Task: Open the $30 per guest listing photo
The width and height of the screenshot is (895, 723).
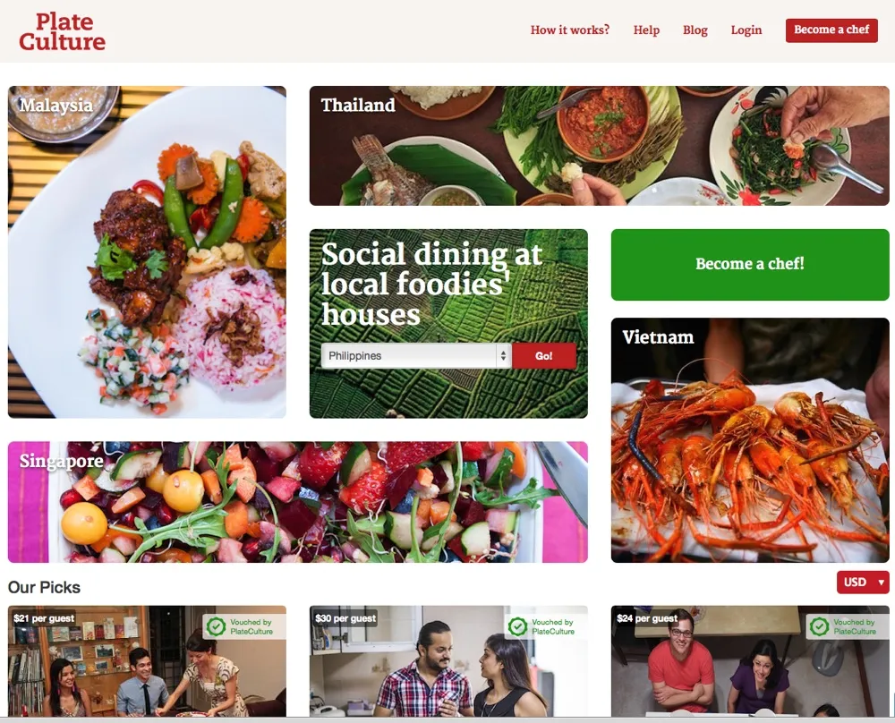Action: (448, 660)
